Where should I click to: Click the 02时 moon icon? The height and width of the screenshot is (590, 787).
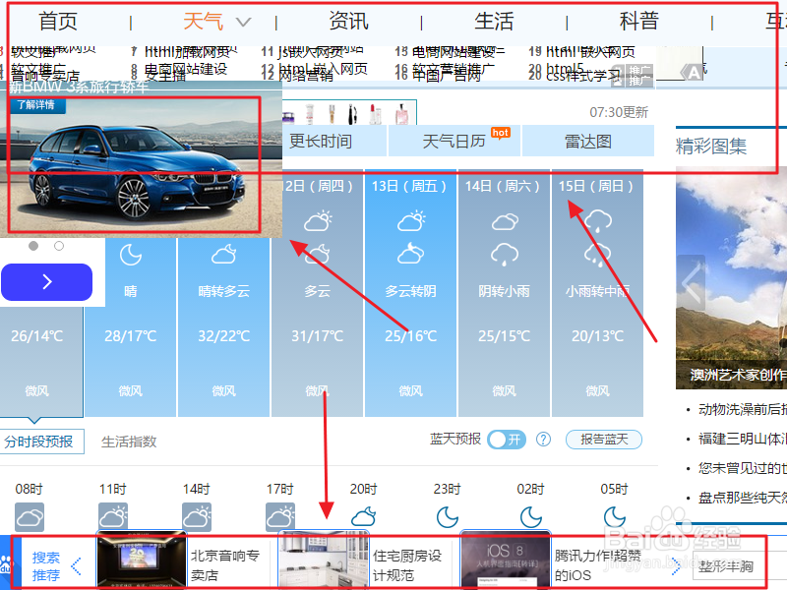[x=530, y=517]
